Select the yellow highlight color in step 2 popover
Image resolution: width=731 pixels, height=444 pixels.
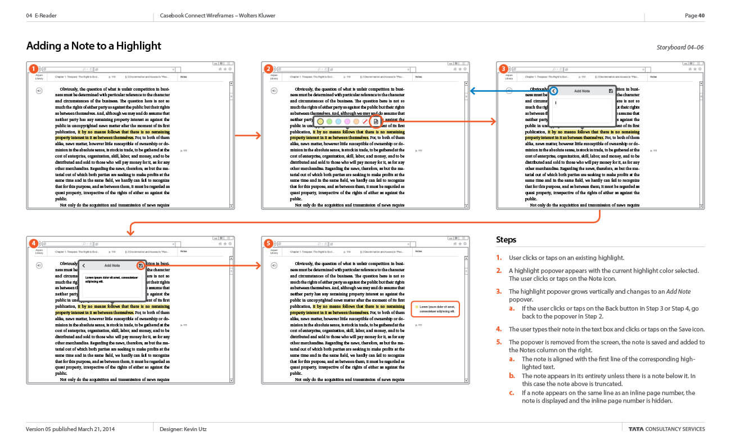coord(320,121)
